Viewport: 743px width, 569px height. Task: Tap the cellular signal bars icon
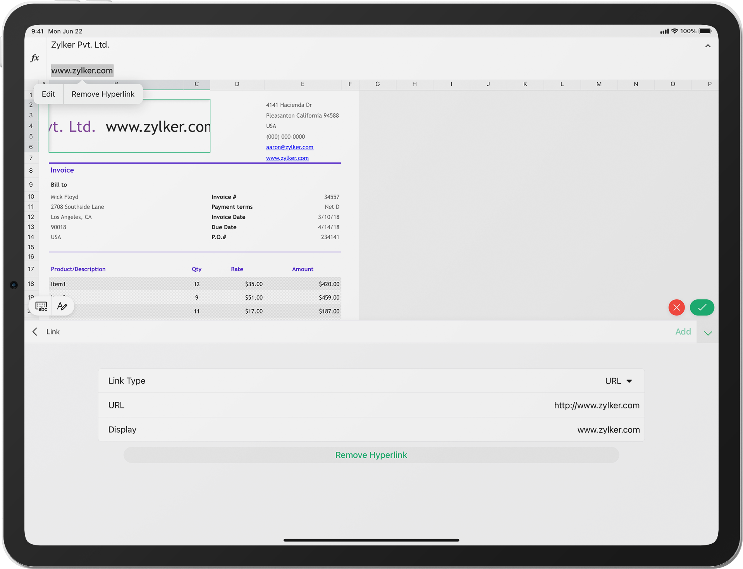[664, 31]
